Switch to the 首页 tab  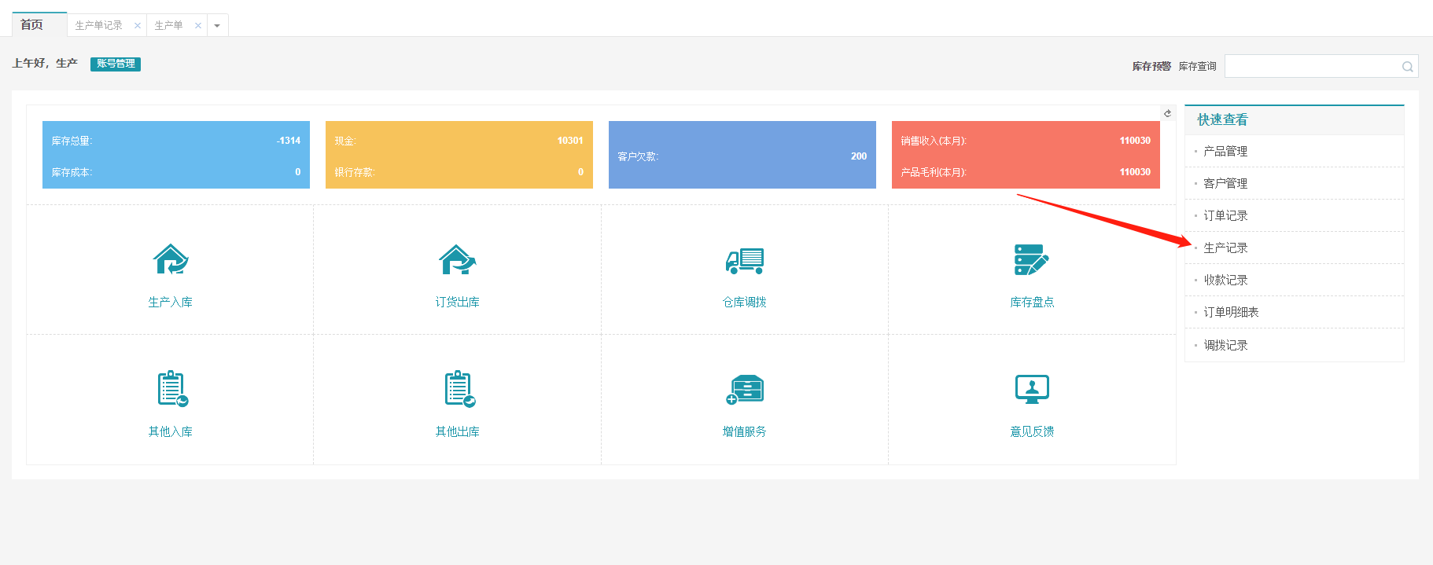[x=32, y=25]
